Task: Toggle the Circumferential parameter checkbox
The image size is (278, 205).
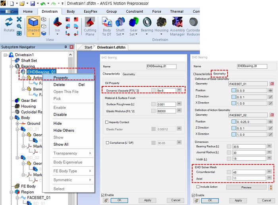Action: 229,172
